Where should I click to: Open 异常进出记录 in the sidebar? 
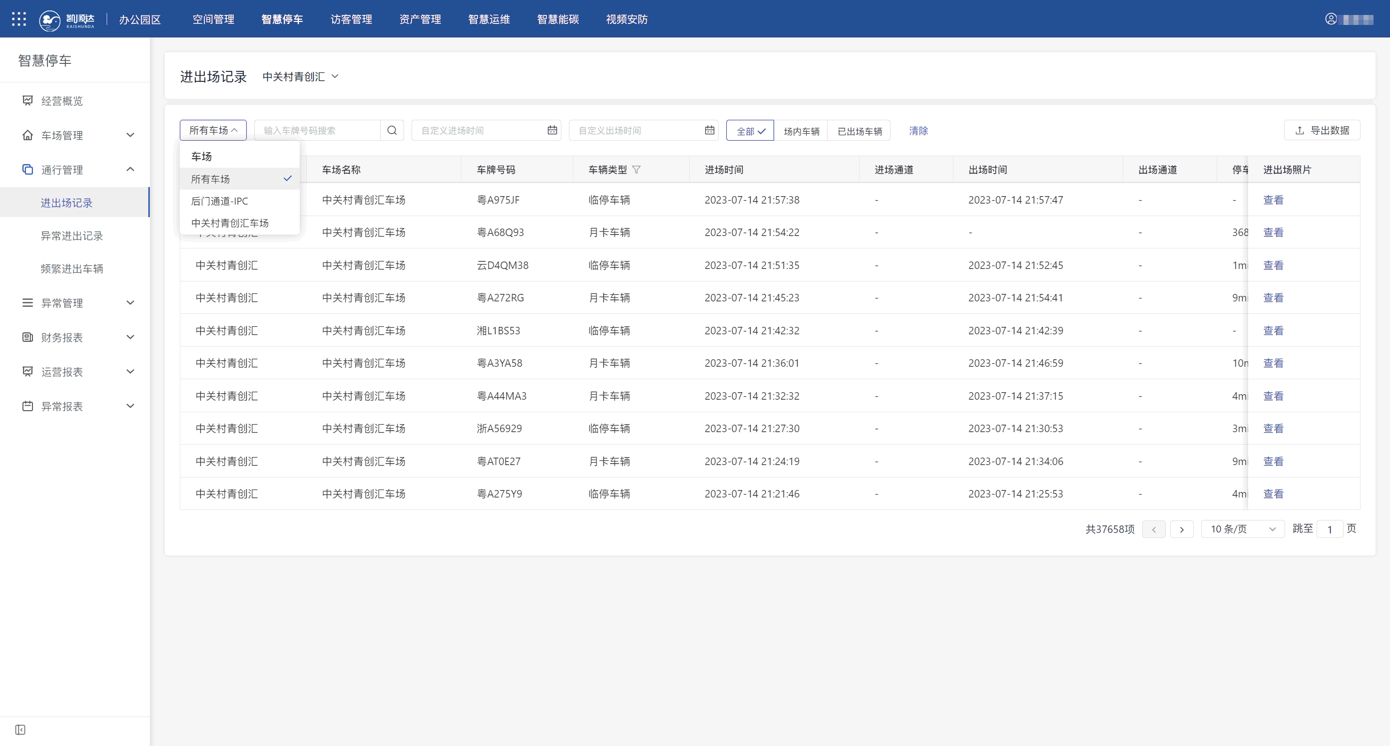click(72, 236)
